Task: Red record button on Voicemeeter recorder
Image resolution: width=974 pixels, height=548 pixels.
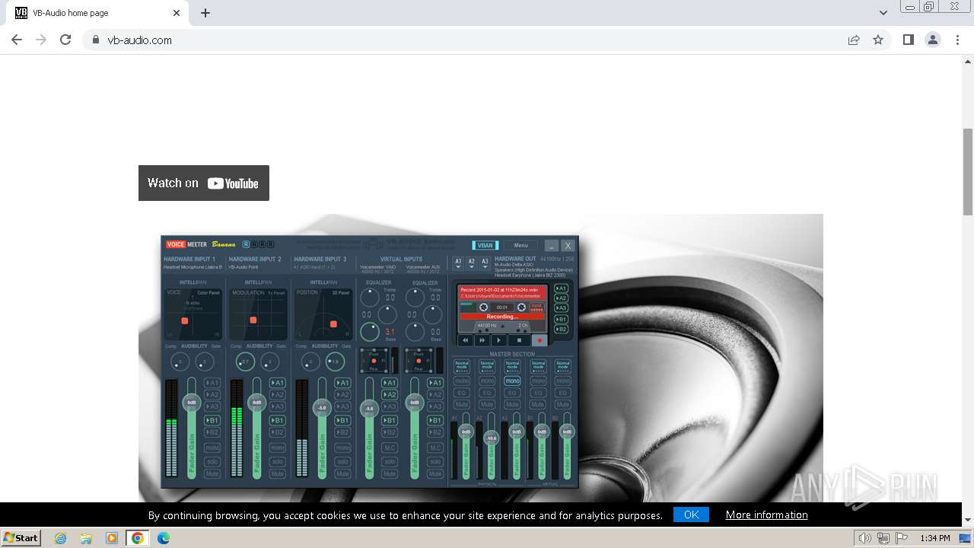Action: [540, 340]
